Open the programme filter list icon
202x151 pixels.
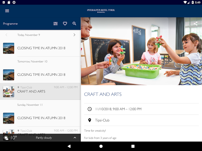[x=56, y=24]
